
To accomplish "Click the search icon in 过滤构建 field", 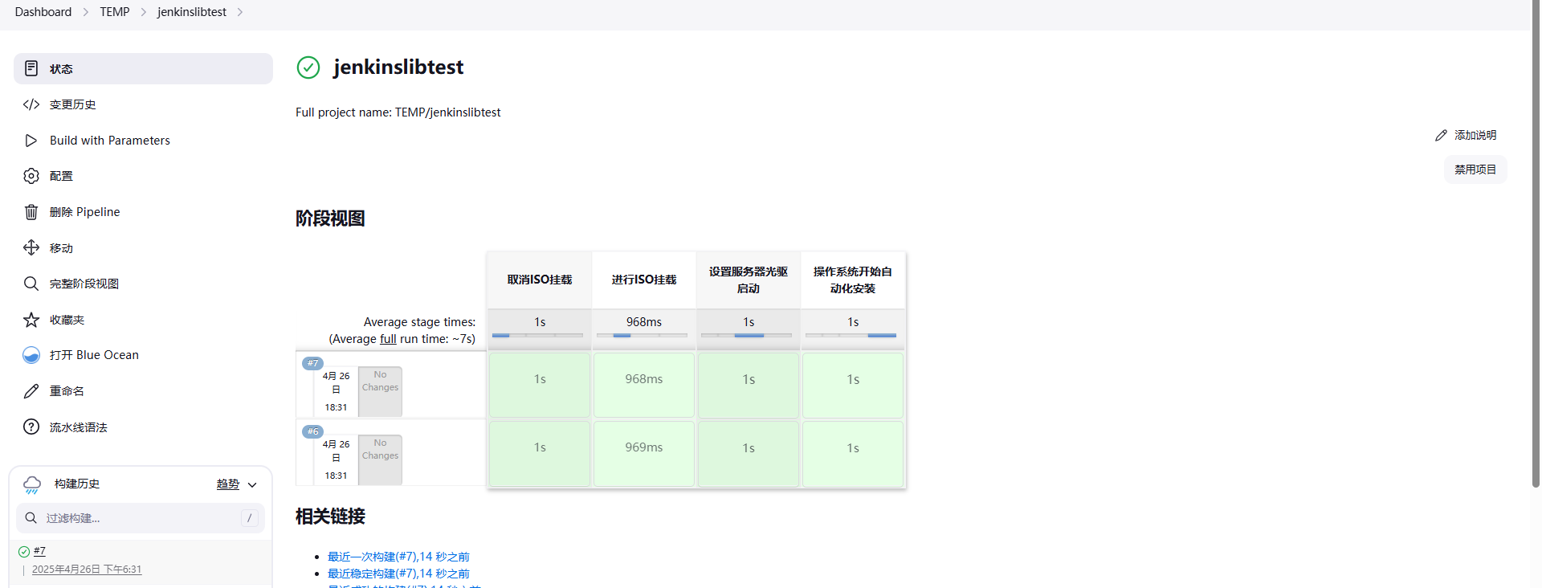I will tap(31, 518).
